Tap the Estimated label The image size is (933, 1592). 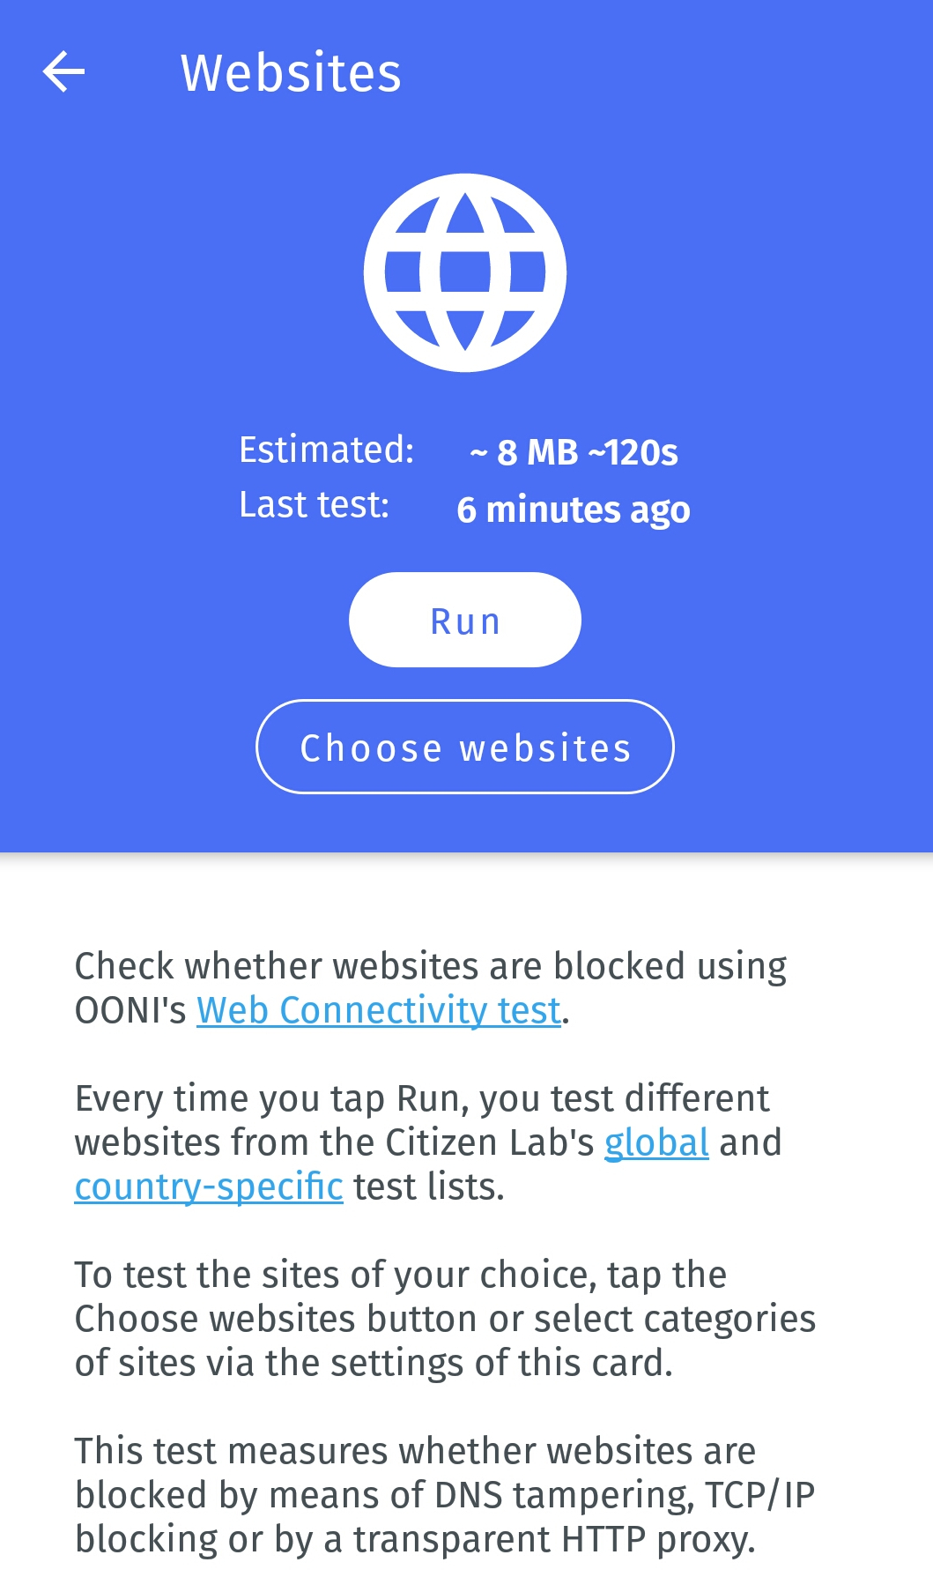[x=326, y=450]
